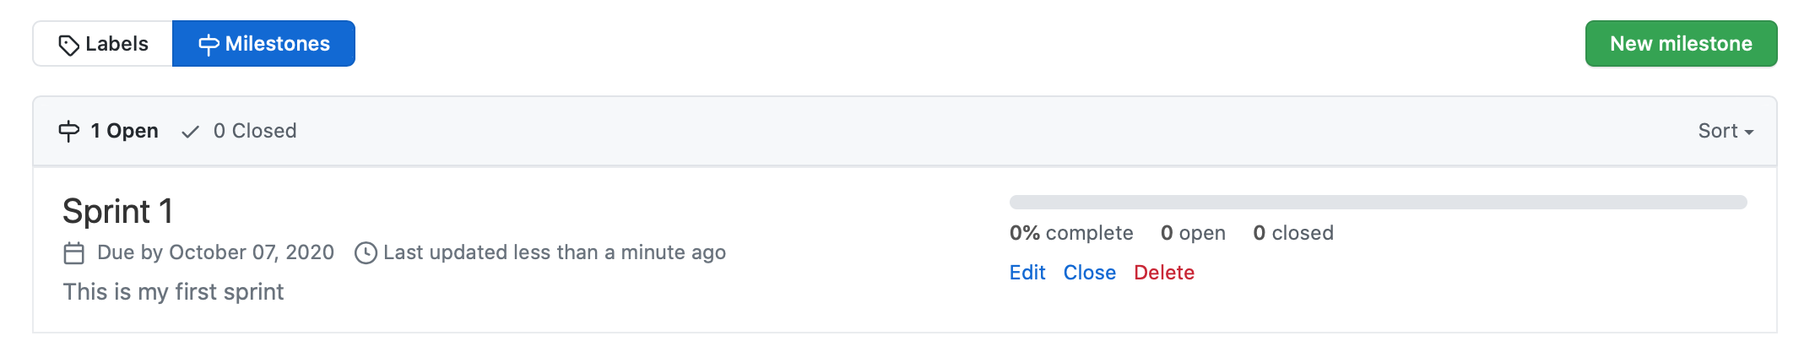
Task: Delete the Sprint 1 milestone
Action: [1164, 273]
